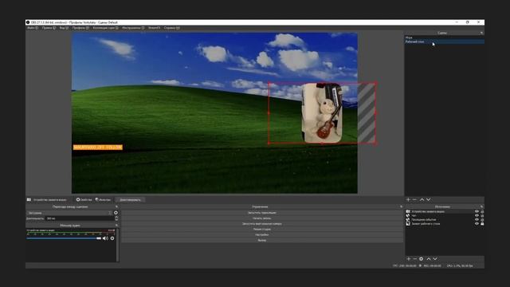Select the Захват рабочего стола source row
510x287 pixels.
pyautogui.click(x=445, y=224)
